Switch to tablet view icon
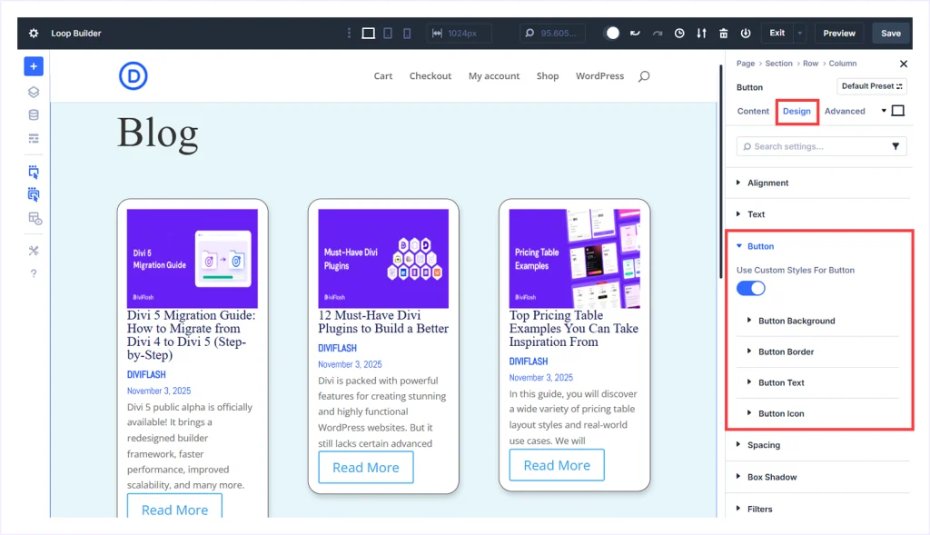930x535 pixels. (388, 34)
